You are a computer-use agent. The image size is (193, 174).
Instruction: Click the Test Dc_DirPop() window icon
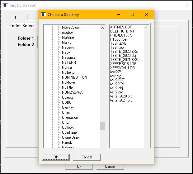[x=5, y=5]
